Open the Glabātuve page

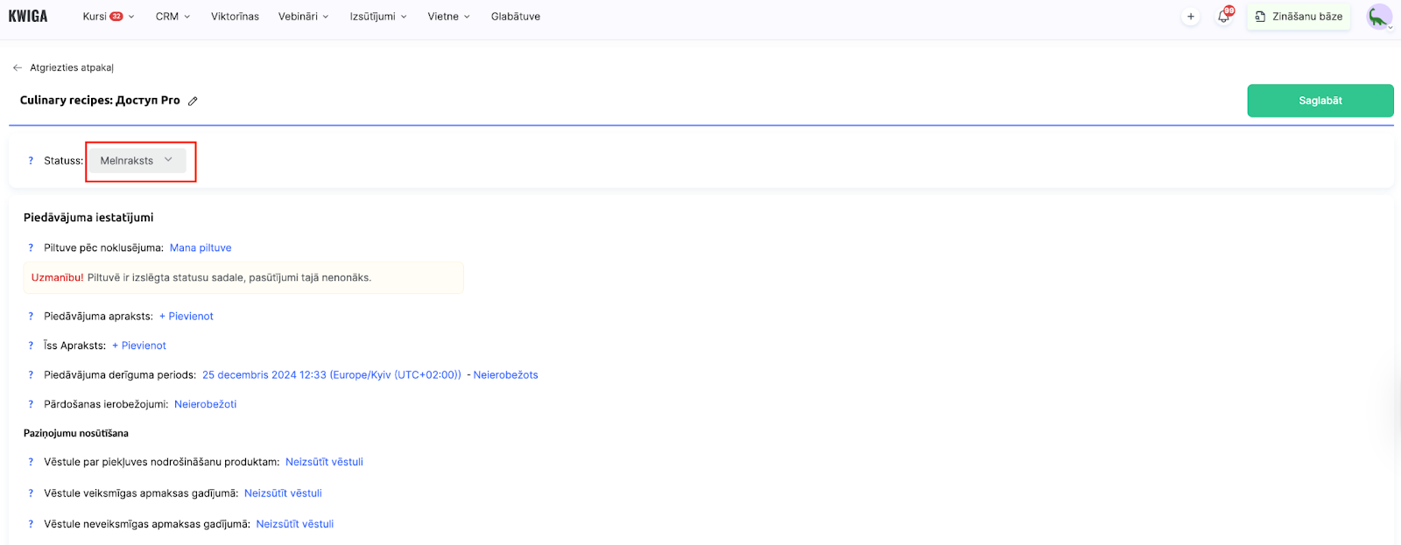pos(516,17)
